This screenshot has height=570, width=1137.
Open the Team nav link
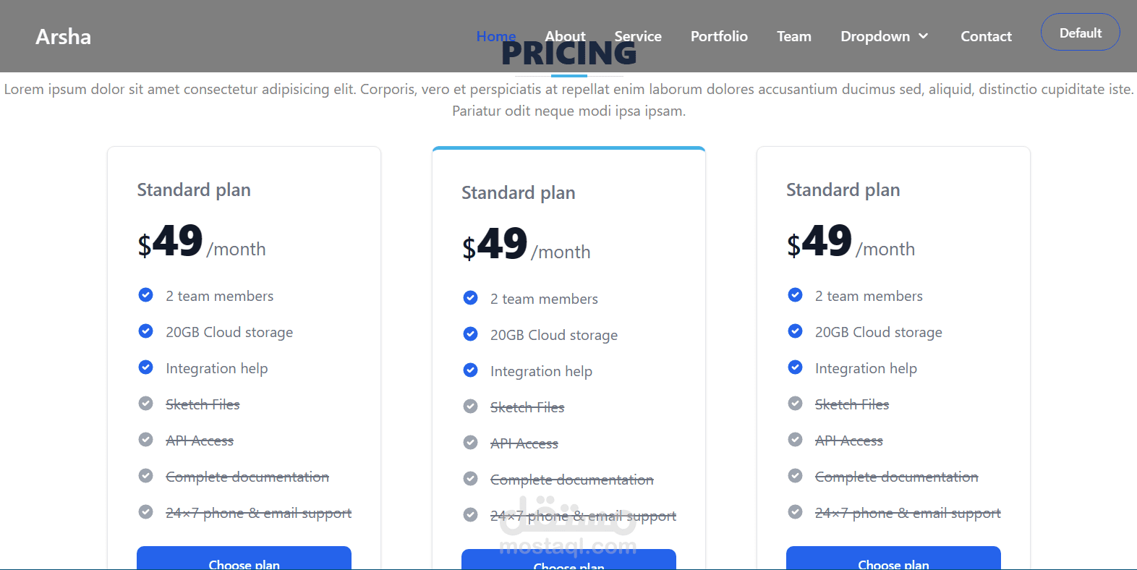pyautogui.click(x=793, y=36)
